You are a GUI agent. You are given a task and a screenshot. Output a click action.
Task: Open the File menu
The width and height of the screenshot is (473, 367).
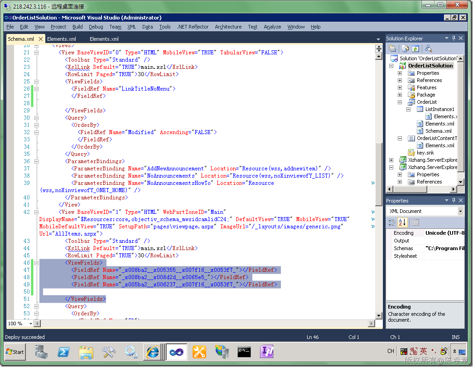[x=10, y=27]
